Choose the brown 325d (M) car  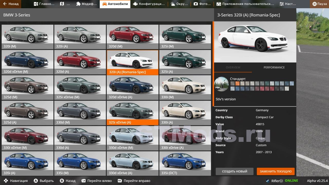(28, 87)
